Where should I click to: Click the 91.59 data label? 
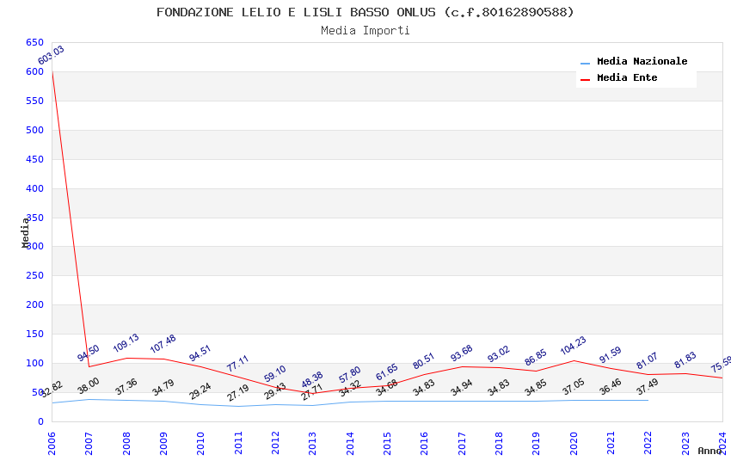point(611,355)
